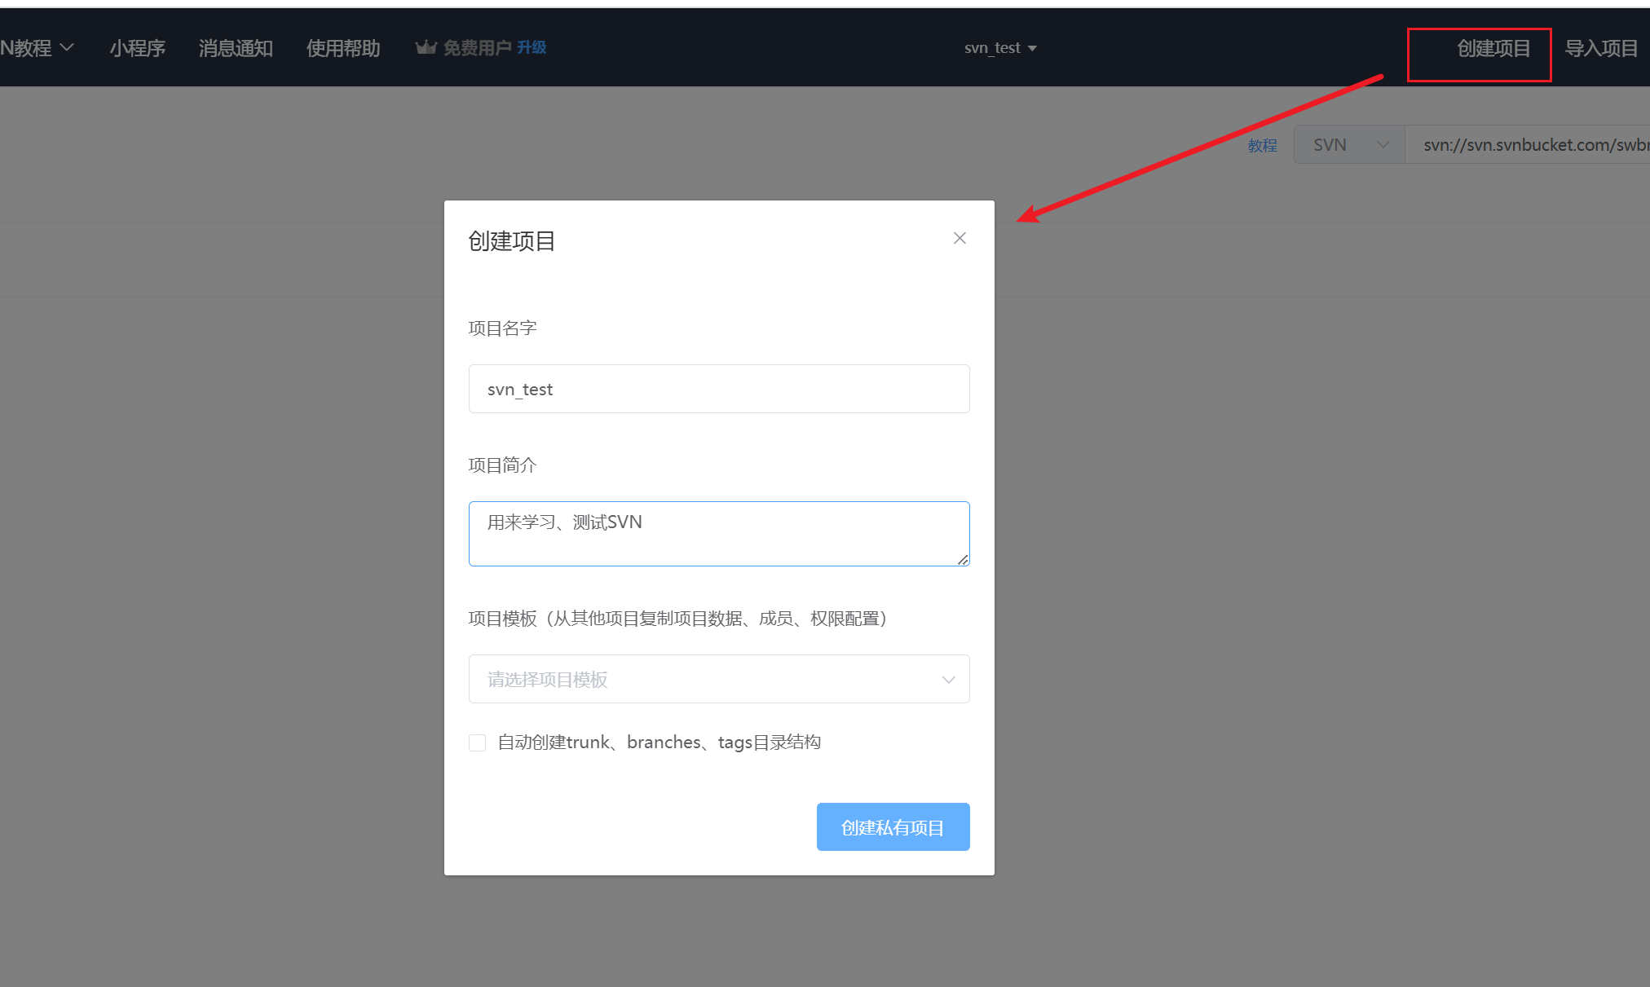This screenshot has height=987, width=1650.
Task: Click the caret next to svn_test header
Action: 1032,48
